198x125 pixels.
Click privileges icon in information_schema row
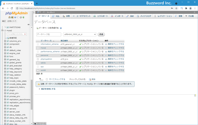(106, 44)
